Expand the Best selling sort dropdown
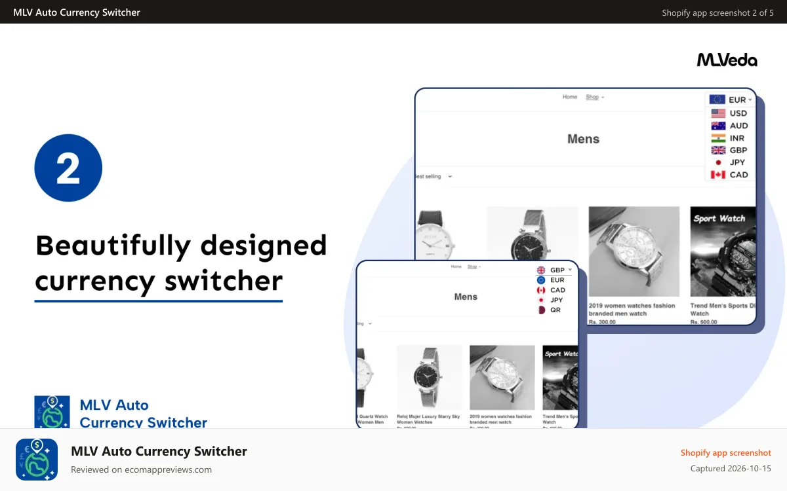Image resolution: width=787 pixels, height=491 pixels. coord(434,176)
